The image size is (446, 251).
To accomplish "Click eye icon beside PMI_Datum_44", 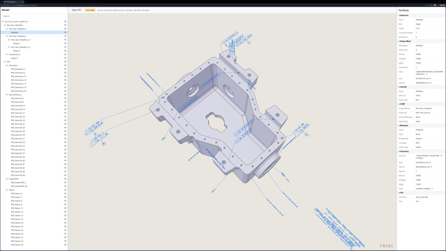I will (65, 245).
